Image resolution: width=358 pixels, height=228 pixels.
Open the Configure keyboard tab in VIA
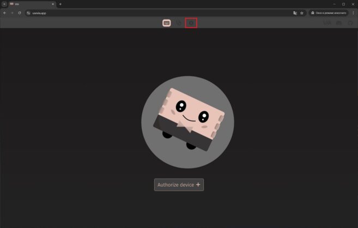[166, 23]
